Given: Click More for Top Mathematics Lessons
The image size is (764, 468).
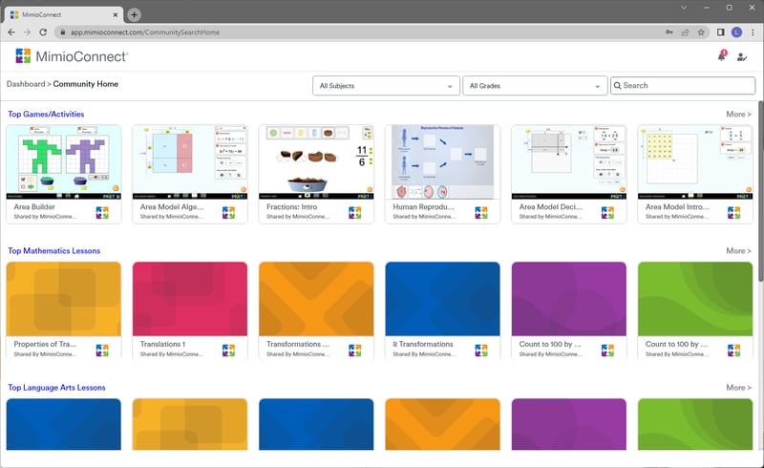Looking at the screenshot, I should point(738,250).
